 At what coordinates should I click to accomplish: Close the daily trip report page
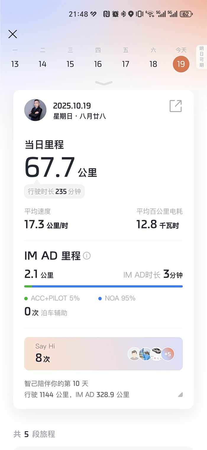tap(13, 34)
